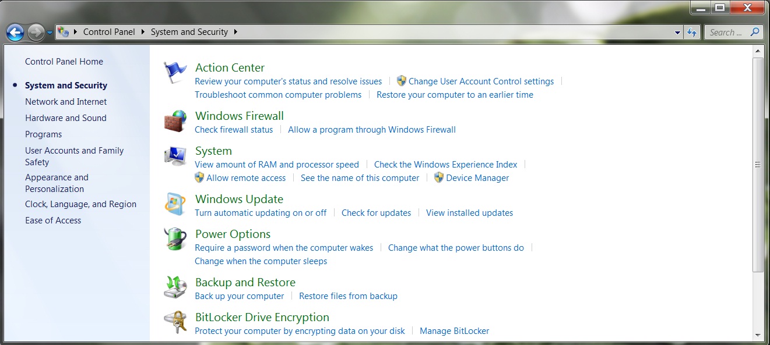
Task: Open Check for updates link
Action: 376,212
